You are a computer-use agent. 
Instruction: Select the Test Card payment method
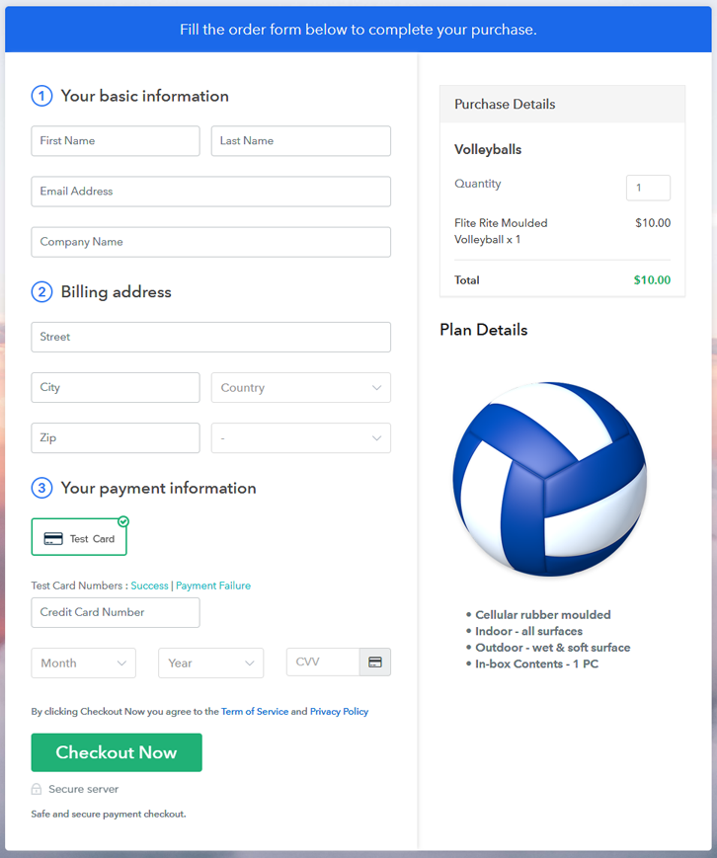(79, 537)
